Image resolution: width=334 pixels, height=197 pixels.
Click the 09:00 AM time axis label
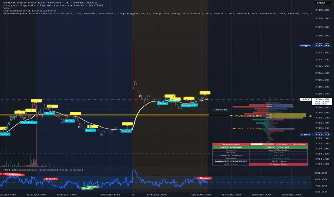click(x=291, y=194)
